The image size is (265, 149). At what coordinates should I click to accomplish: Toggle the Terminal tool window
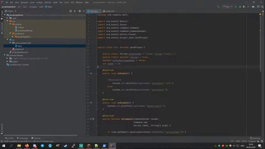[36, 138]
